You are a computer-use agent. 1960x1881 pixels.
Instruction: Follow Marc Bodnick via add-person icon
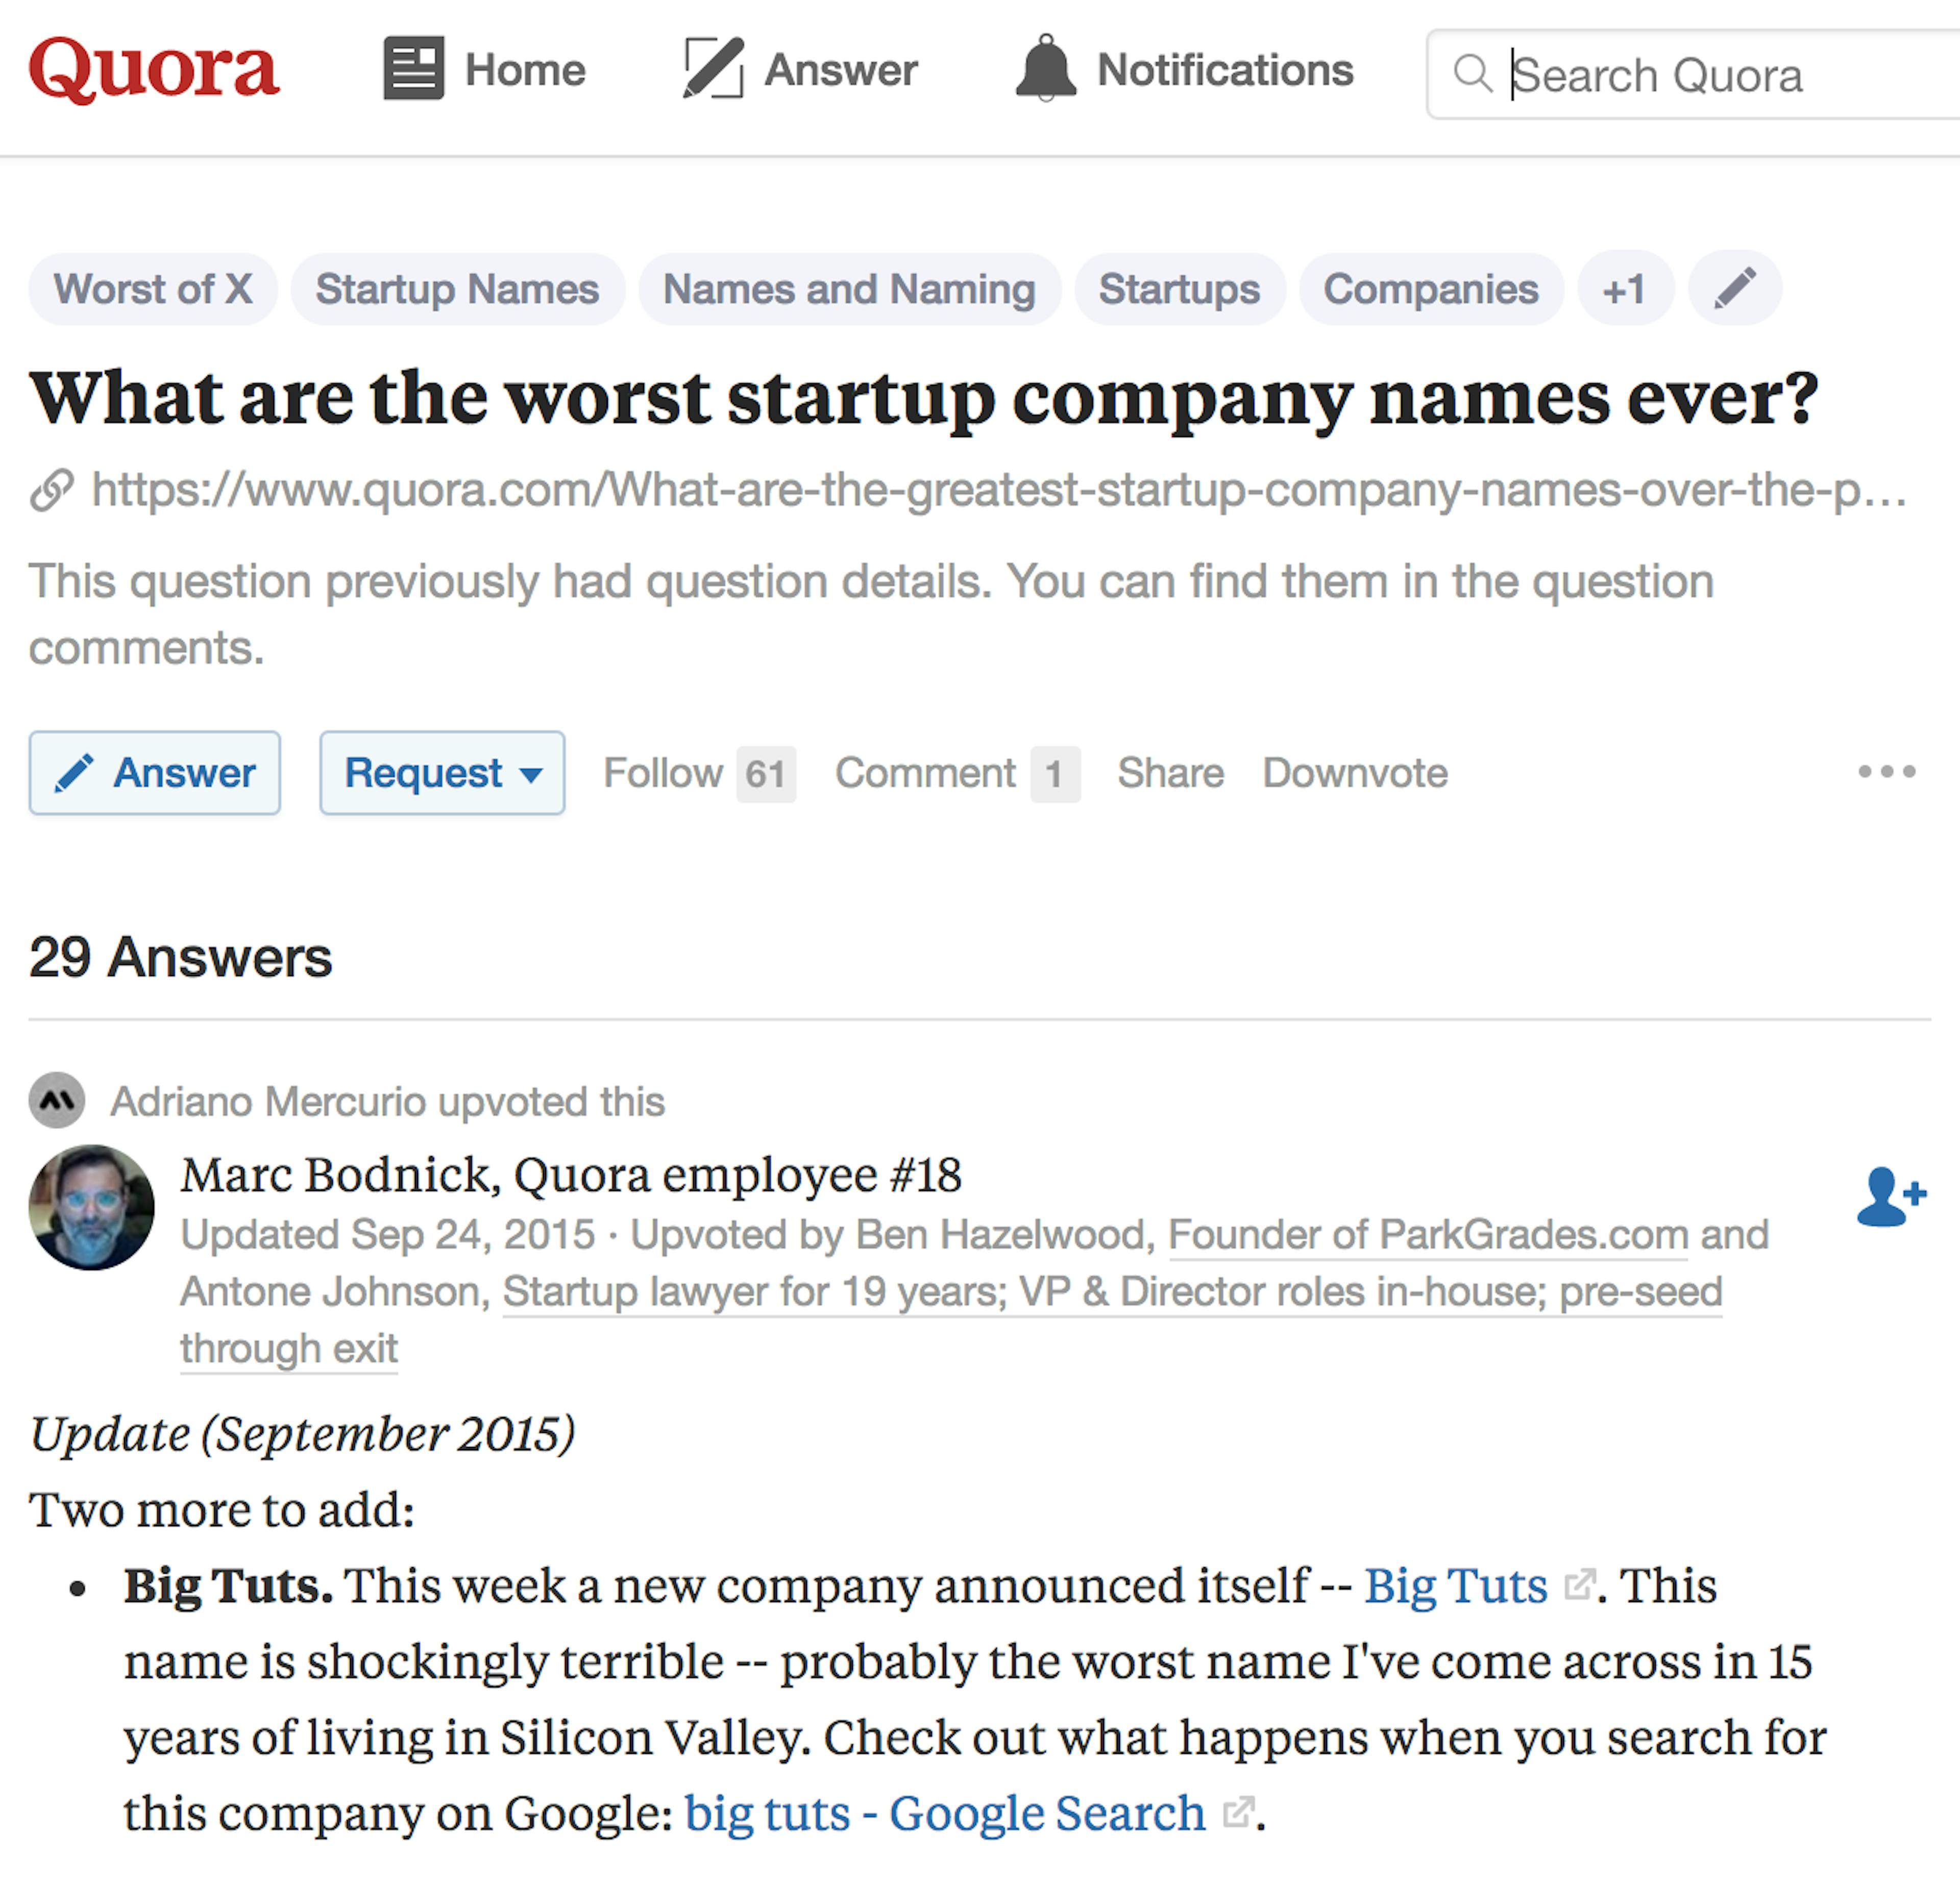coord(1891,1196)
